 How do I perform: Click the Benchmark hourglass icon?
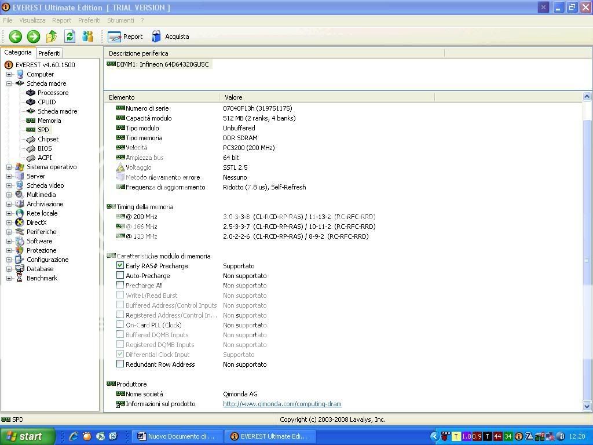[19, 278]
